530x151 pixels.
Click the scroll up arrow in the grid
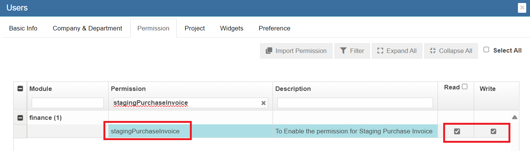514,117
